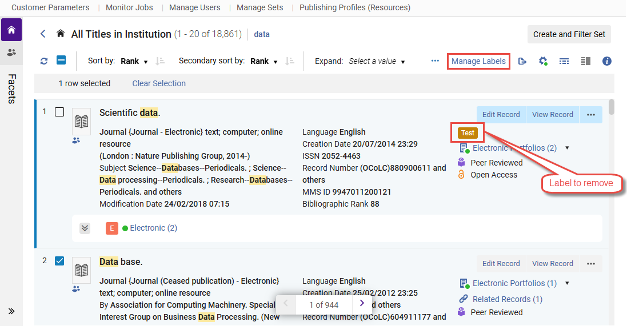Image resolution: width=627 pixels, height=326 pixels.
Task: Open Customer Parameters menu item
Action: click(50, 7)
